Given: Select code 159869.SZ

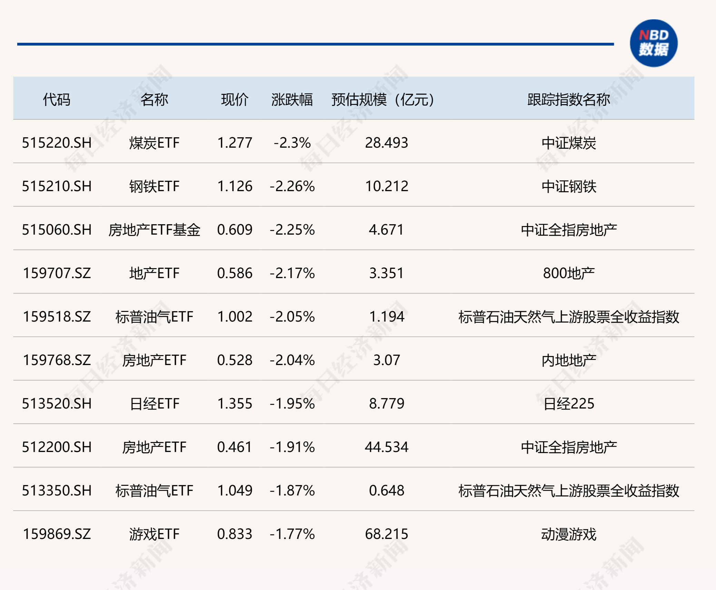Looking at the screenshot, I should pos(57,534).
